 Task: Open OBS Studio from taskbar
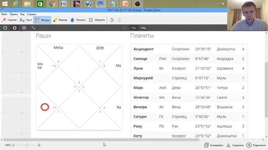click(x=137, y=4)
